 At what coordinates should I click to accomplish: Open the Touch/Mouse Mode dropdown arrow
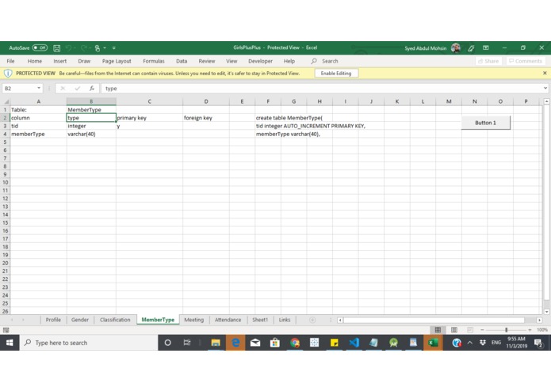[105, 48]
